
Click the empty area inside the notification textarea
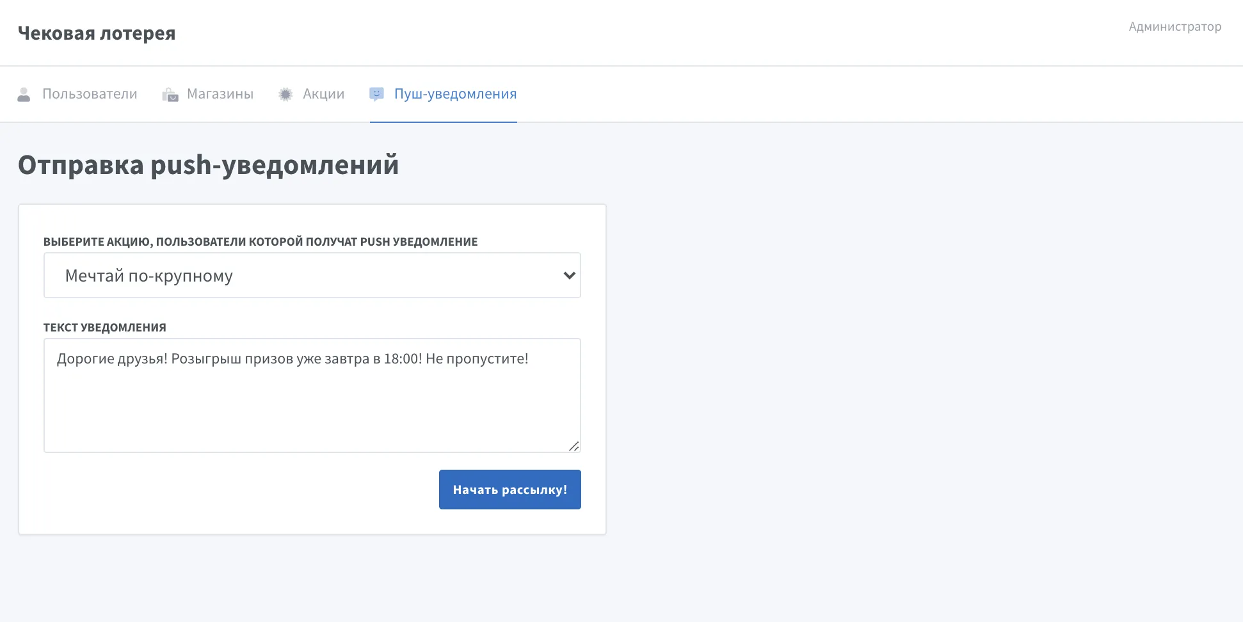[x=312, y=413]
